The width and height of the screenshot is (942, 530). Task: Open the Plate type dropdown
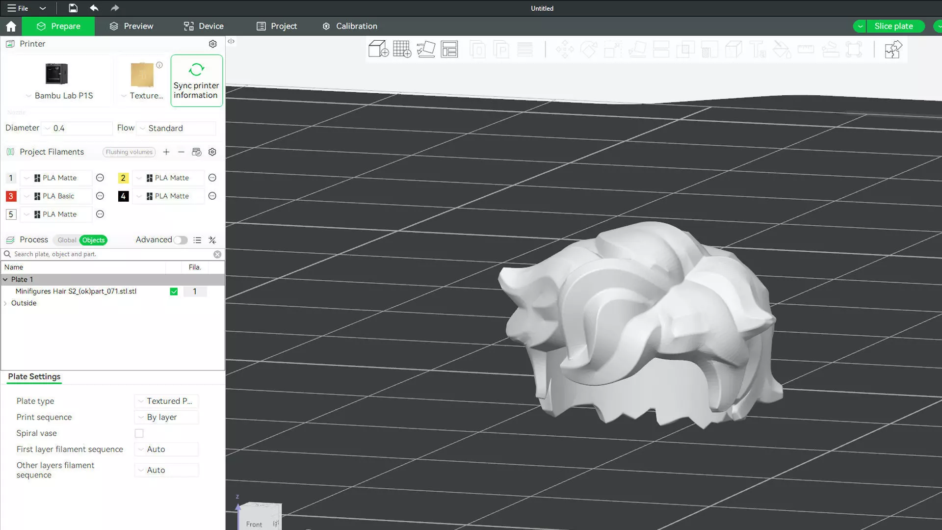click(166, 401)
